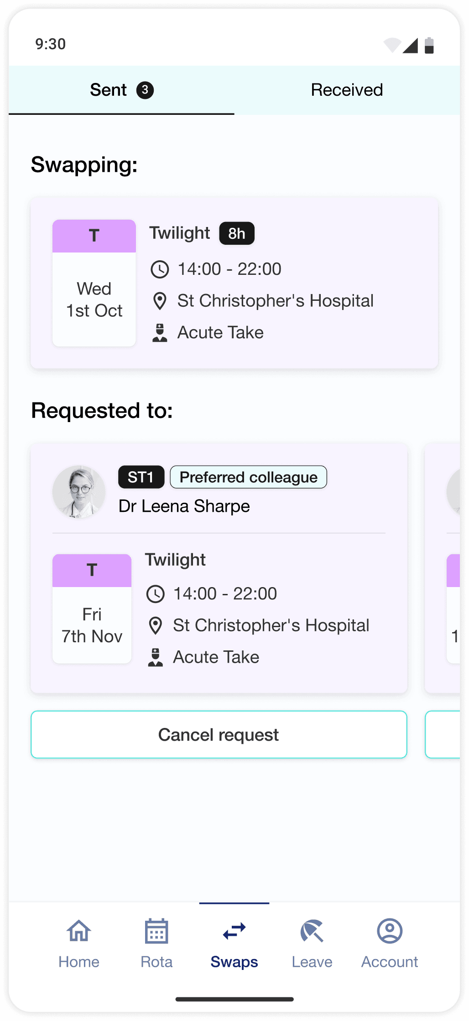Open the Home tab icon
This screenshot has height=1021, width=469.
point(79,931)
